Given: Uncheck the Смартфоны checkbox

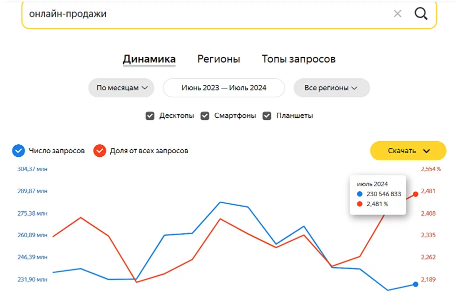Looking at the screenshot, I should click(x=205, y=116).
